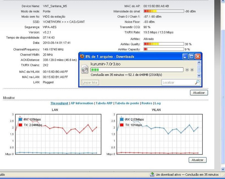Image resolution: width=225 pixels, height=179 pixels.
Task: Click the Monitor section heading
Action: pyautogui.click(x=9, y=98)
